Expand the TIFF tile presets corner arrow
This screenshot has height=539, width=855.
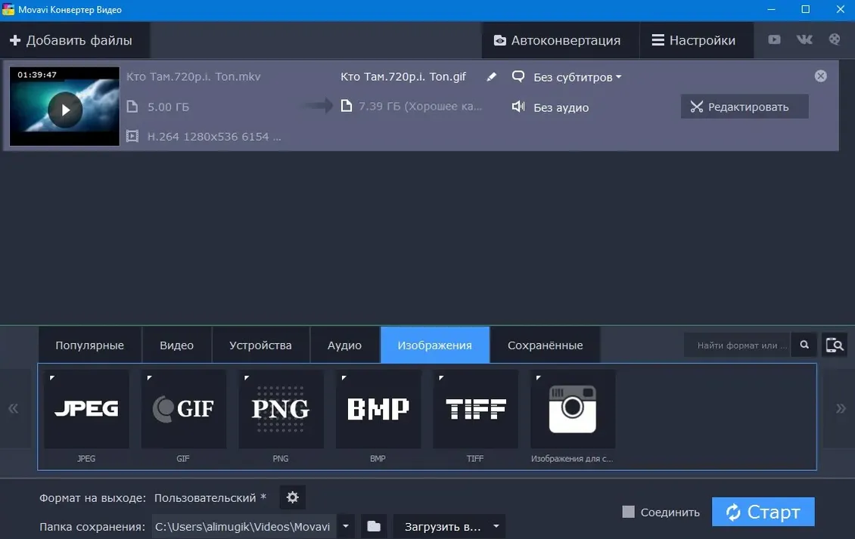pyautogui.click(x=441, y=377)
